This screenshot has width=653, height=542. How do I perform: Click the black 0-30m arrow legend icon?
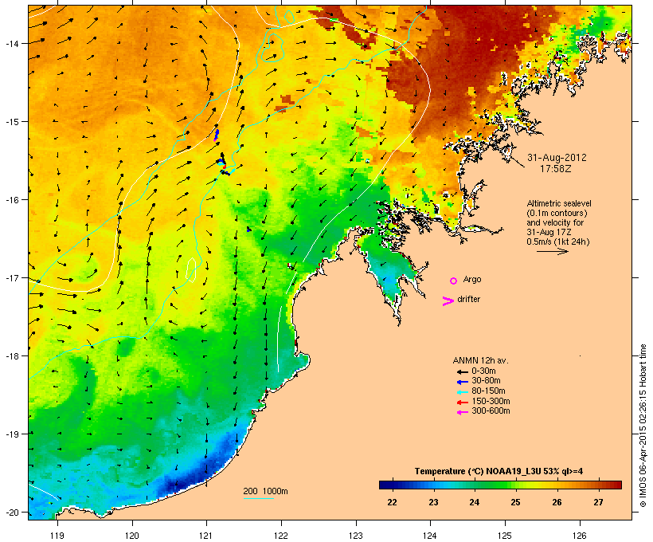[x=462, y=371]
